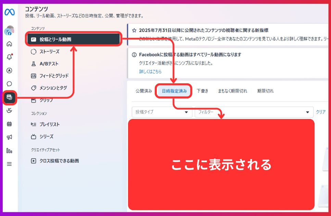Image resolution: width=331 pixels, height=216 pixels.
Task: Open ストーリーズ in the content menu
Action: coord(49,51)
